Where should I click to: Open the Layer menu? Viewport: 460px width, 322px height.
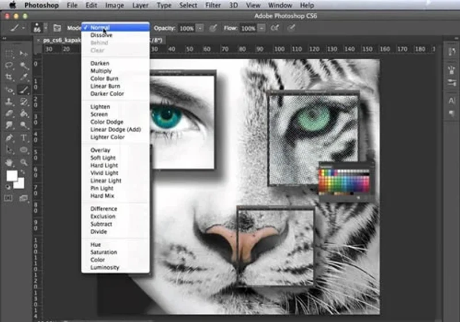[x=140, y=5]
